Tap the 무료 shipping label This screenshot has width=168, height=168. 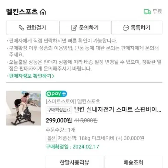pos(157,12)
